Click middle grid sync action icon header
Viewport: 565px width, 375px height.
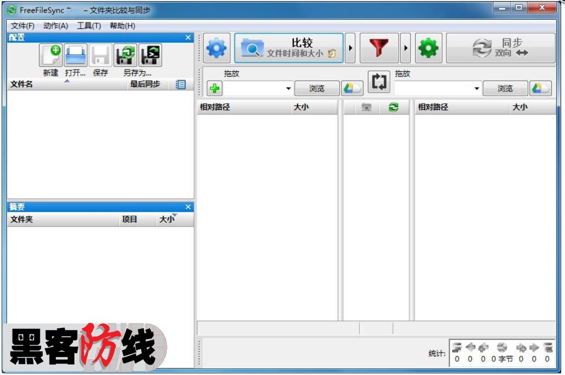394,107
